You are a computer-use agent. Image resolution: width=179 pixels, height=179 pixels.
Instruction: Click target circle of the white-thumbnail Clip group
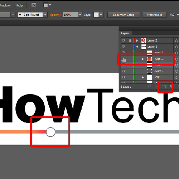176,77
